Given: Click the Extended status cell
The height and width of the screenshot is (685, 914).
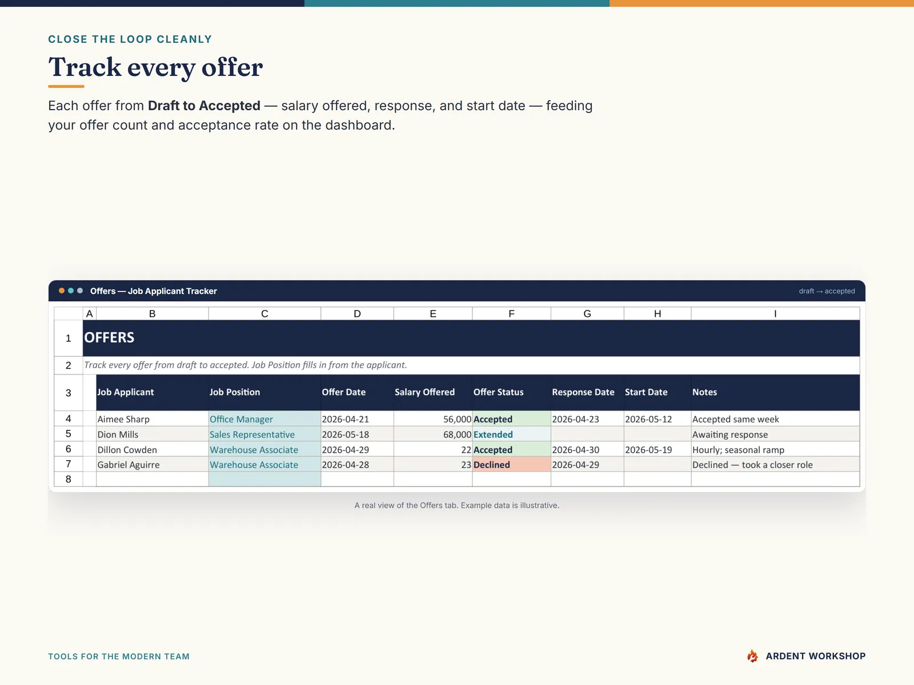Looking at the screenshot, I should point(512,434).
